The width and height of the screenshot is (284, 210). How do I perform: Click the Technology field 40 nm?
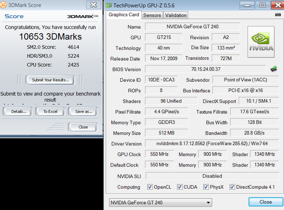coord(164,48)
